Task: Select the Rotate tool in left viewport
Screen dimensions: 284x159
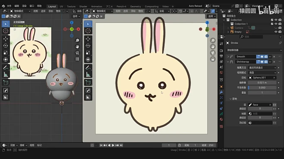Action: coord(6,46)
